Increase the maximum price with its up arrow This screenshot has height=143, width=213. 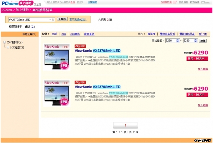coord(195,40)
